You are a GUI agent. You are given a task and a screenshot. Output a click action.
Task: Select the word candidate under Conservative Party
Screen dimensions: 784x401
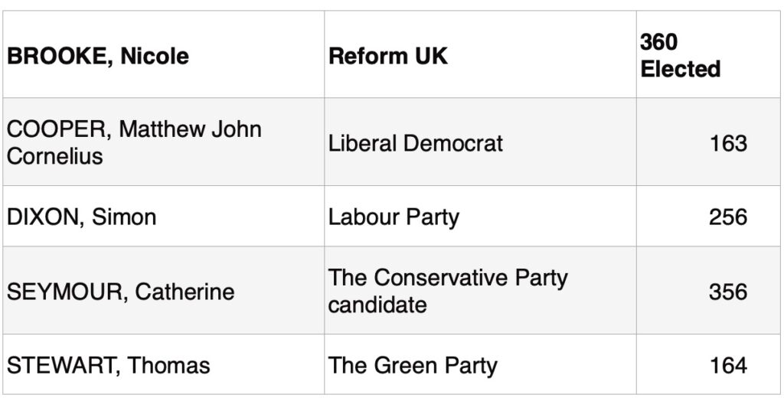pos(377,305)
